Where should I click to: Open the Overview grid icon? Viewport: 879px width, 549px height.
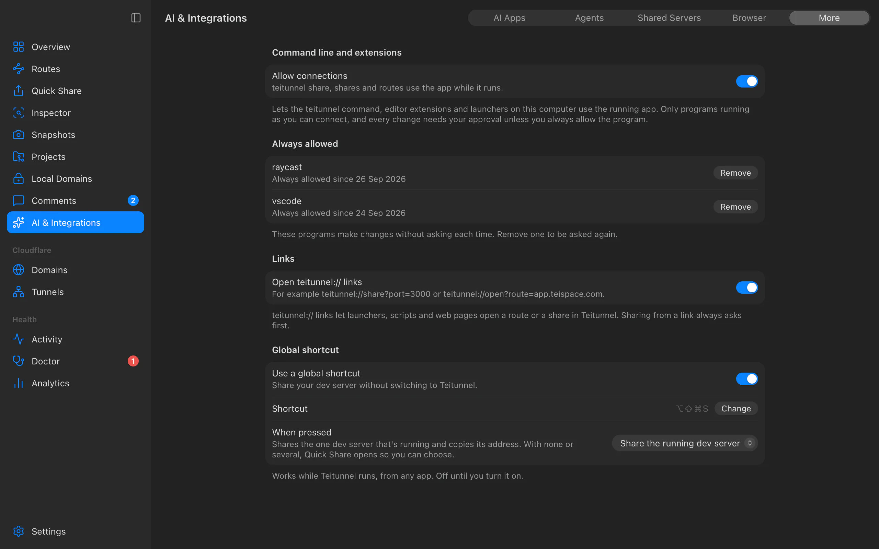[x=19, y=47]
